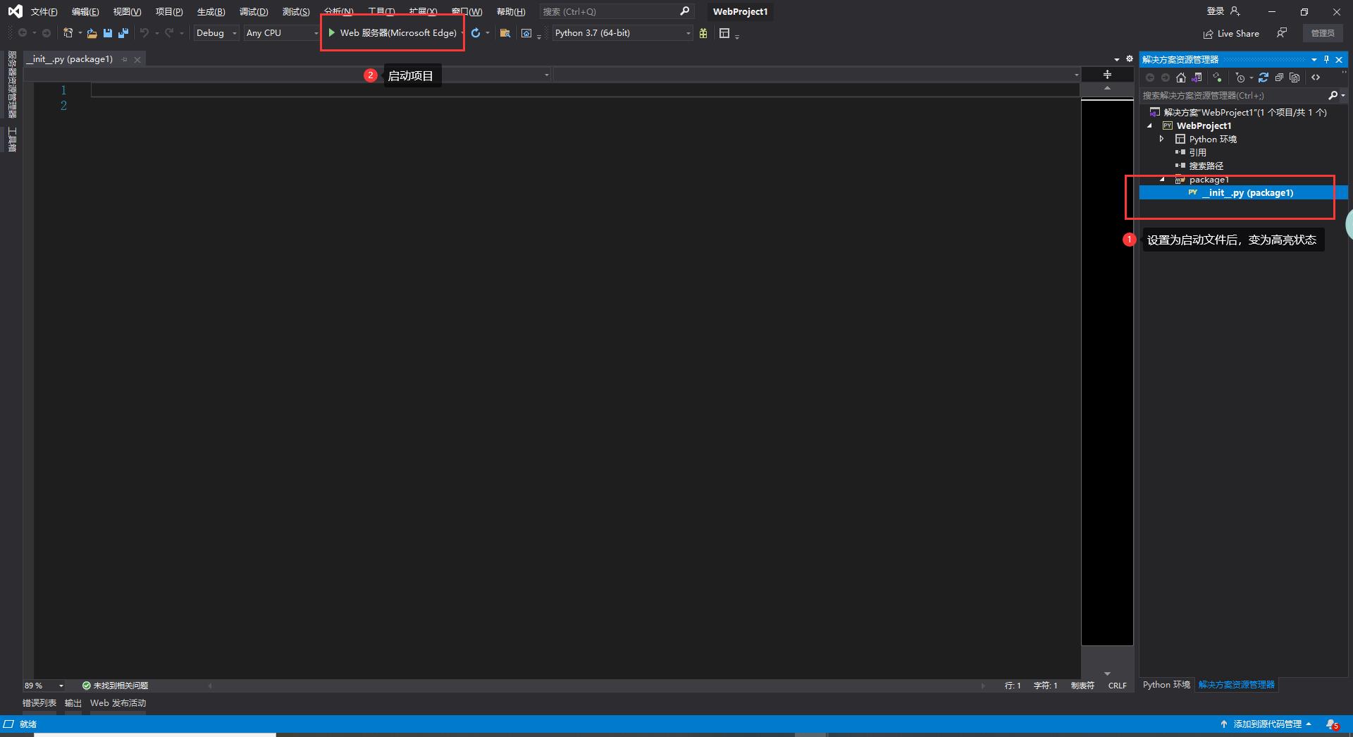The width and height of the screenshot is (1353, 737).
Task: Switch to the 输出 panel tab
Action: coord(73,703)
